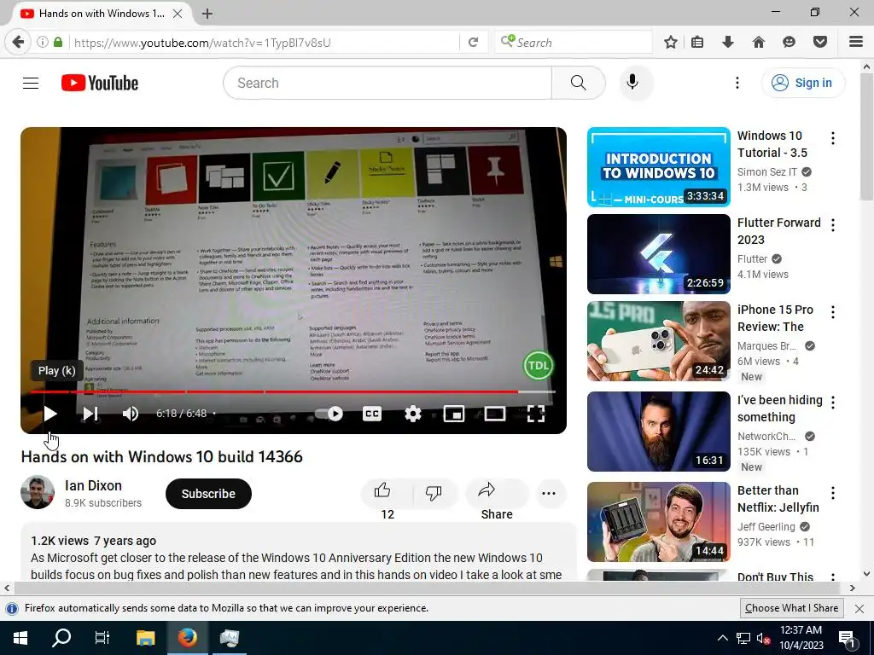The image size is (874, 655).
Task: Click in the Firefox Search box
Action: tap(574, 43)
